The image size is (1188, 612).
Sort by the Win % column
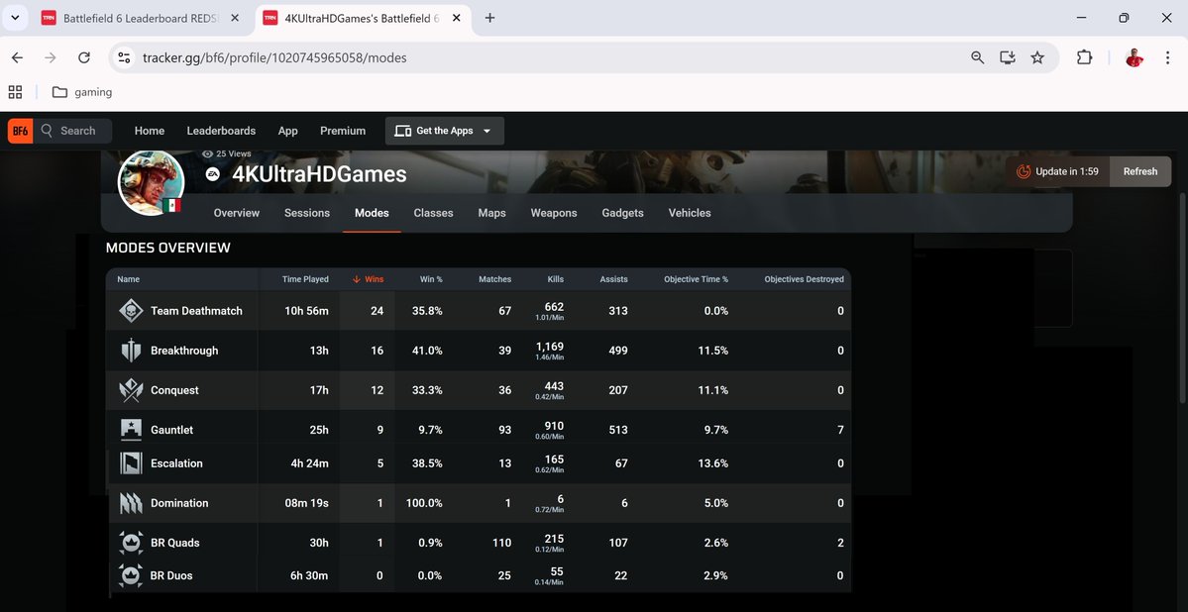431,279
